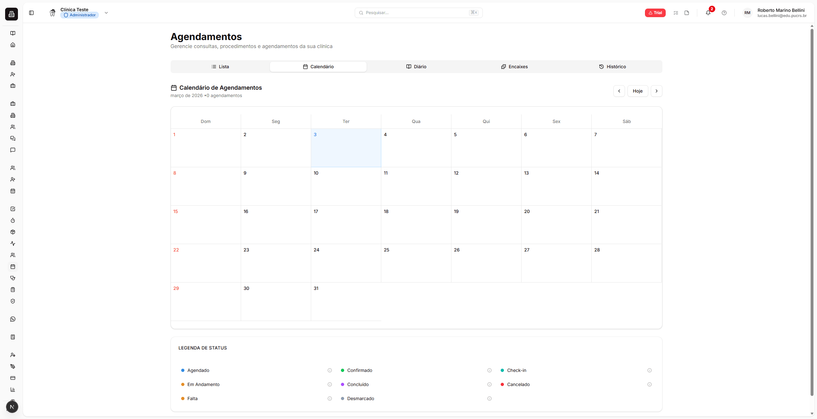Click the home icon in the sidebar
817x419 pixels.
[x=13, y=45]
